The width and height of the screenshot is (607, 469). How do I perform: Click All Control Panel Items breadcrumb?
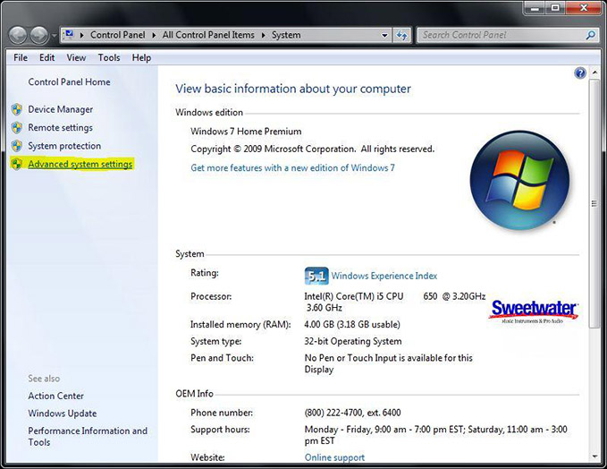[x=208, y=35]
